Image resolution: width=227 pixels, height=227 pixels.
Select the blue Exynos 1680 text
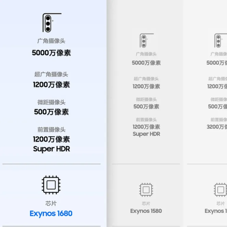[51, 213]
